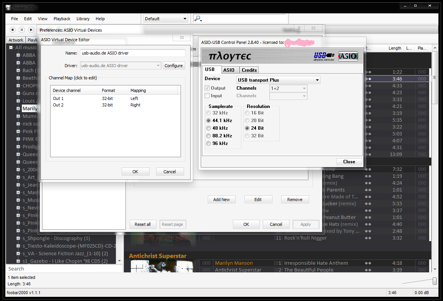Viewport: 443px width, 301px height.
Task: Toggle the Output checkbox in ASIO-USB panel
Action: pos(207,88)
